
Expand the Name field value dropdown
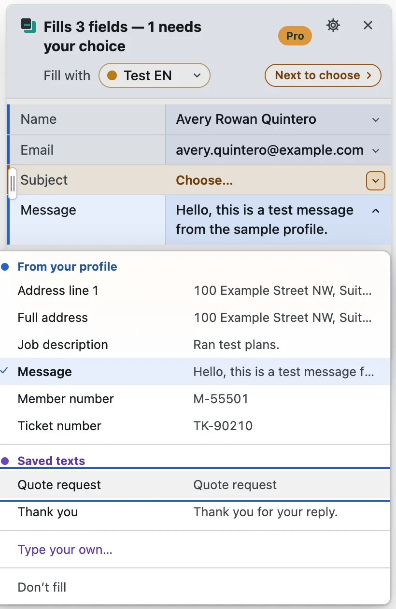(x=376, y=120)
